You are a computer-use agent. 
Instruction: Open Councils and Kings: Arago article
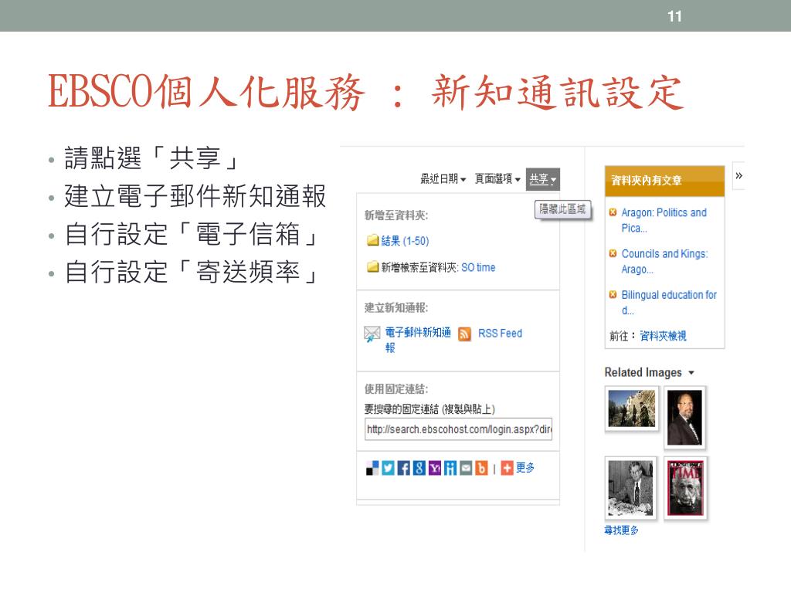coord(665,261)
